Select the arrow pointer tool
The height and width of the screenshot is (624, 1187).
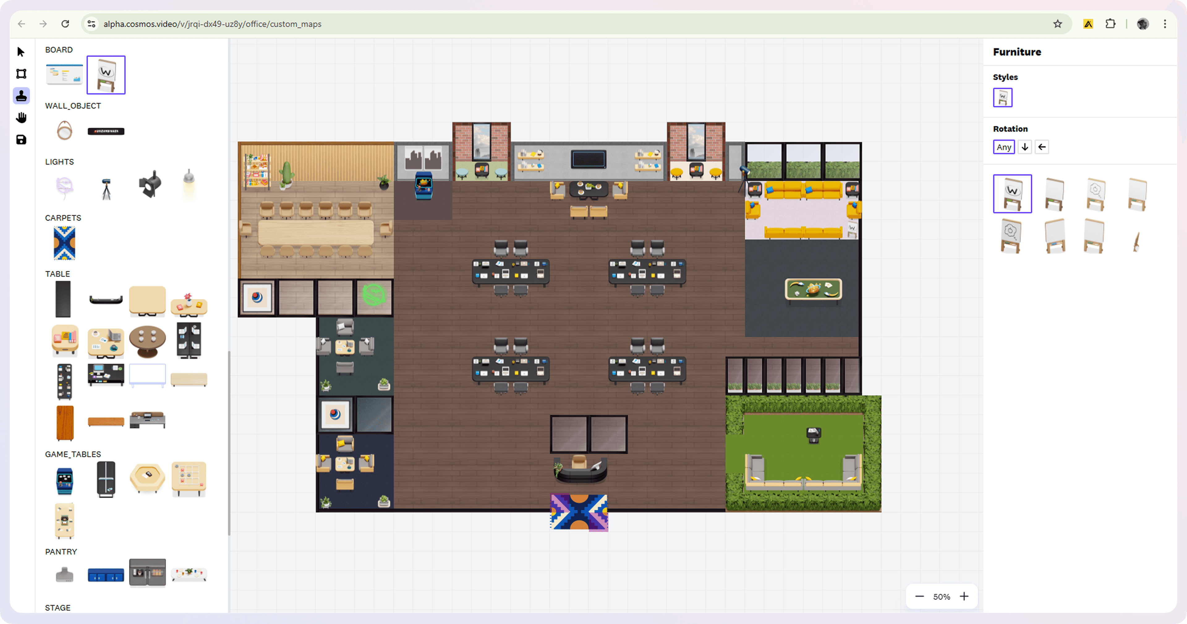coord(21,52)
